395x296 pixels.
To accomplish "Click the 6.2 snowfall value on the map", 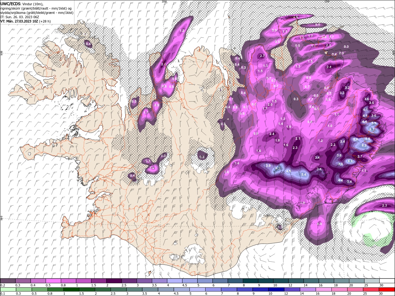I will pos(364,145).
